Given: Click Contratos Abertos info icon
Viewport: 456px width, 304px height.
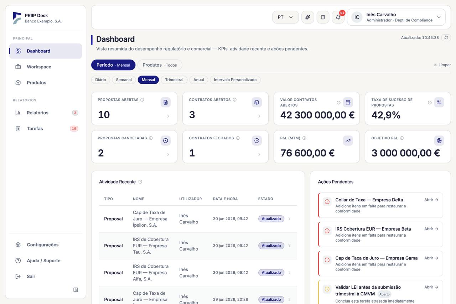Looking at the screenshot, I should click(x=234, y=100).
